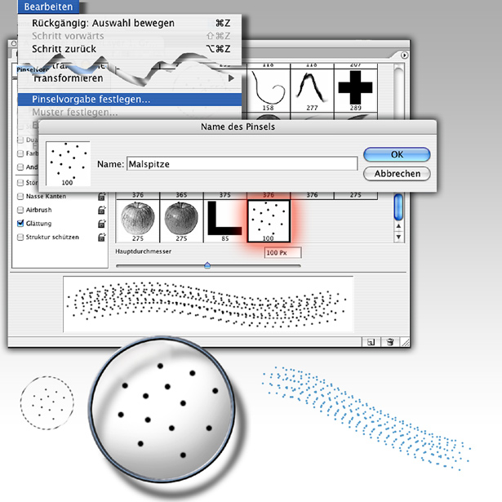The height and width of the screenshot is (502, 502).
Task: Select the rough arch brush preset 277
Action: (x=312, y=90)
